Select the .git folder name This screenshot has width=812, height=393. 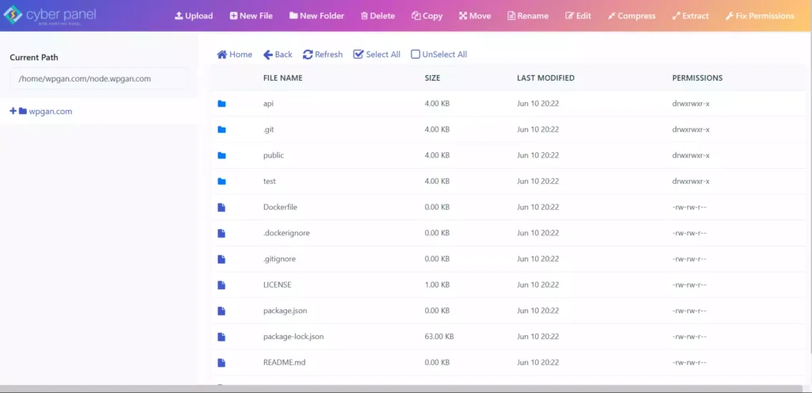pyautogui.click(x=268, y=130)
